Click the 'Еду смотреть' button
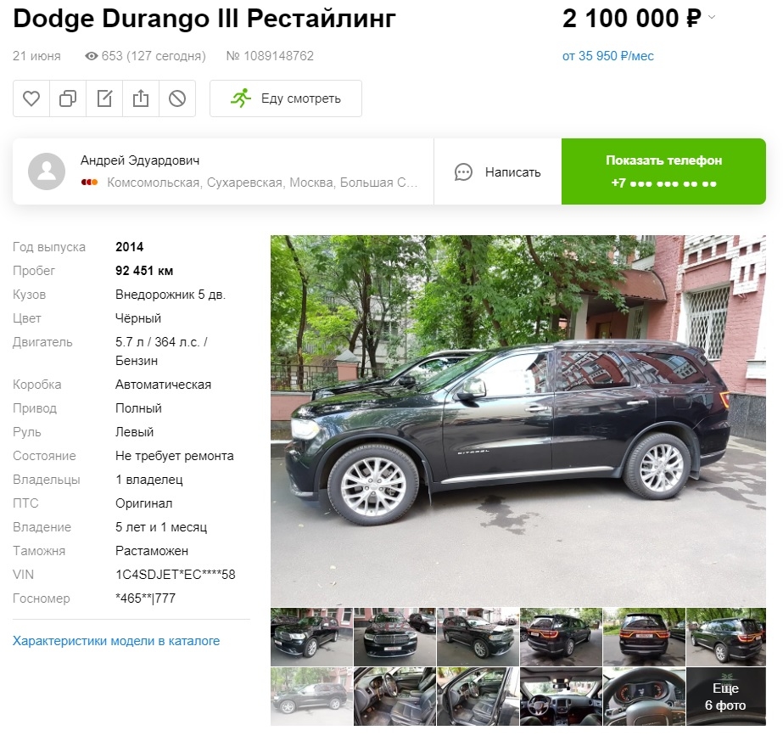Viewport: 783px width, 736px height. 286,98
